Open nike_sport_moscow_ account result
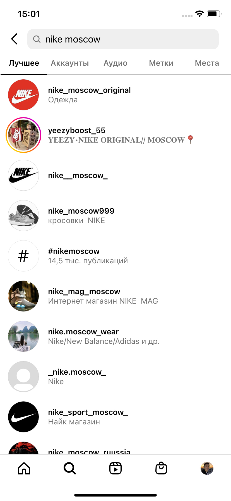231x501 pixels. click(116, 417)
